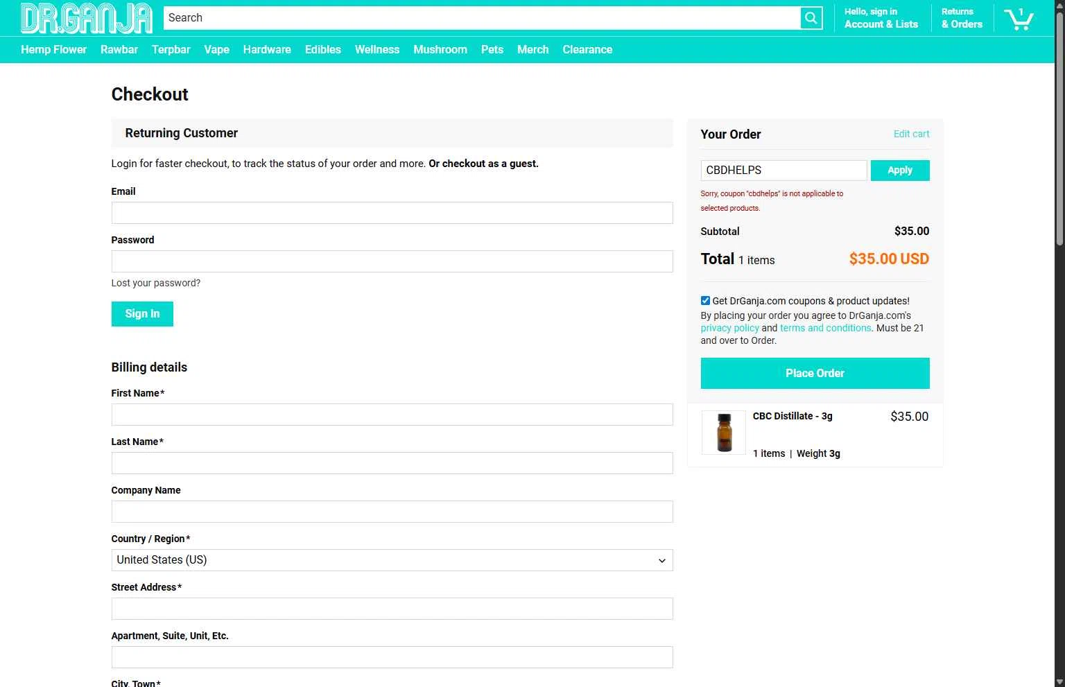
Task: Click the Apartment, Suite, Unit field
Action: pyautogui.click(x=392, y=657)
